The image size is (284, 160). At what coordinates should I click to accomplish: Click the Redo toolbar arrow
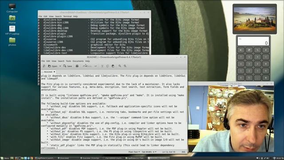pyautogui.click(x=95, y=66)
